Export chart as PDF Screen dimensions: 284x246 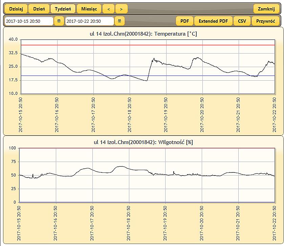184,21
